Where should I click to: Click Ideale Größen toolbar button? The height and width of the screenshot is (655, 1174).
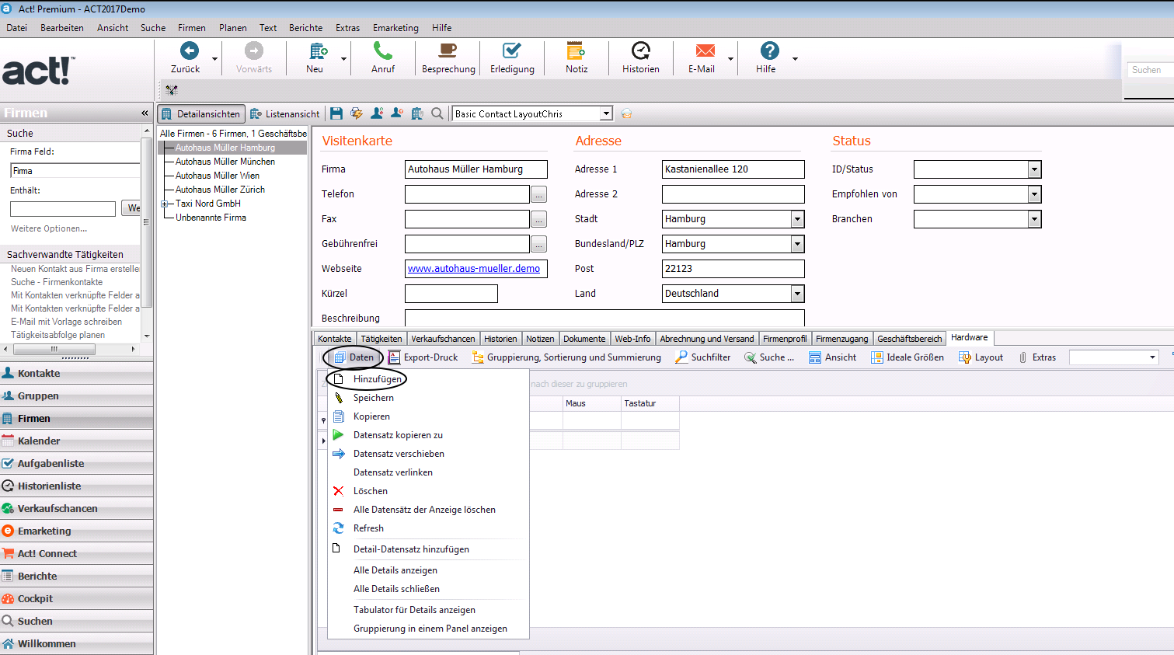point(907,357)
